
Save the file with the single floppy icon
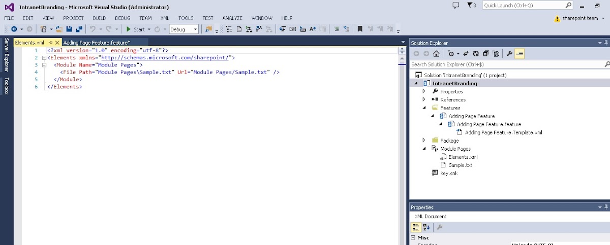pyautogui.click(x=69, y=29)
